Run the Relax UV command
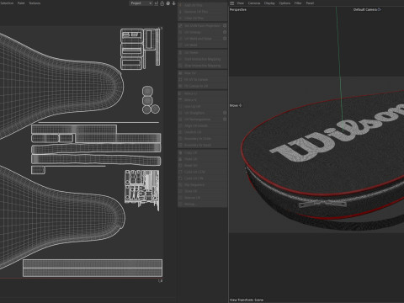This screenshot has height=303, width=404. point(202,73)
